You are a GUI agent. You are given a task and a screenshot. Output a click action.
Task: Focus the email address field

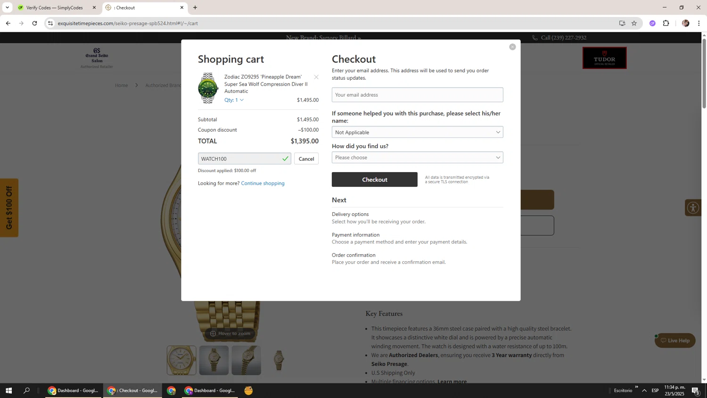coord(417,95)
